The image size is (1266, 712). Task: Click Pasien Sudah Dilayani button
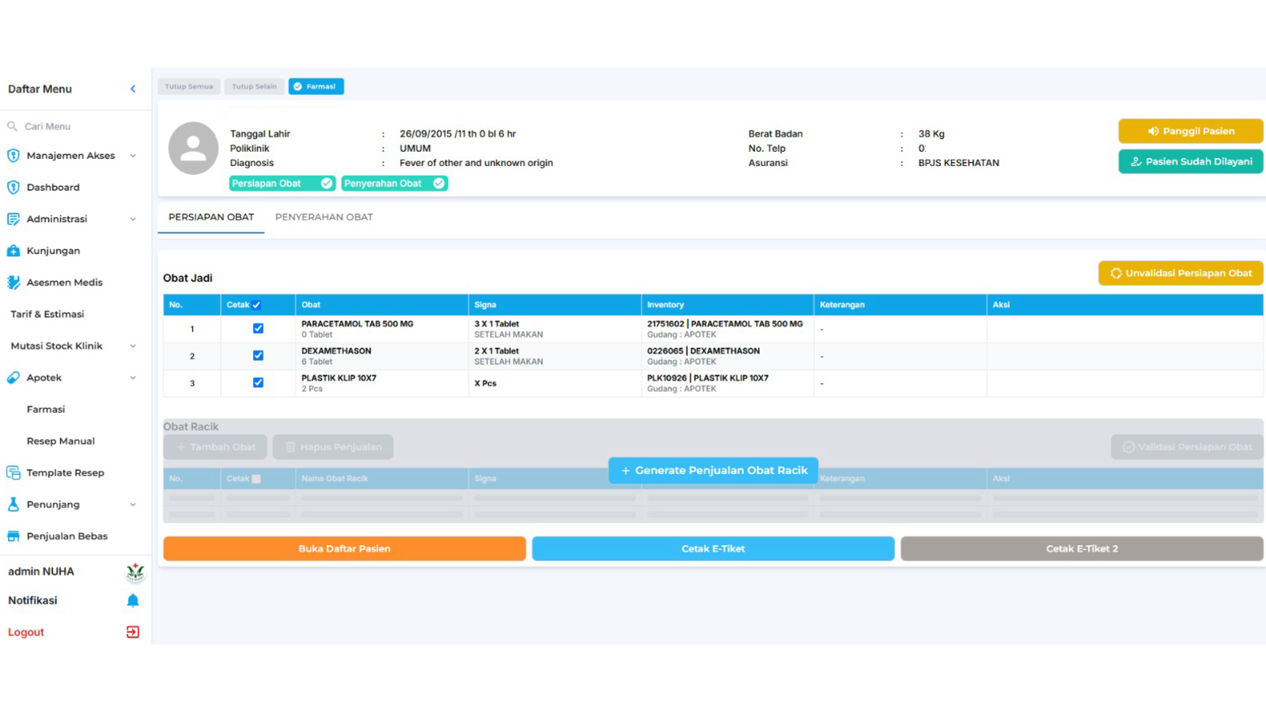1191,161
